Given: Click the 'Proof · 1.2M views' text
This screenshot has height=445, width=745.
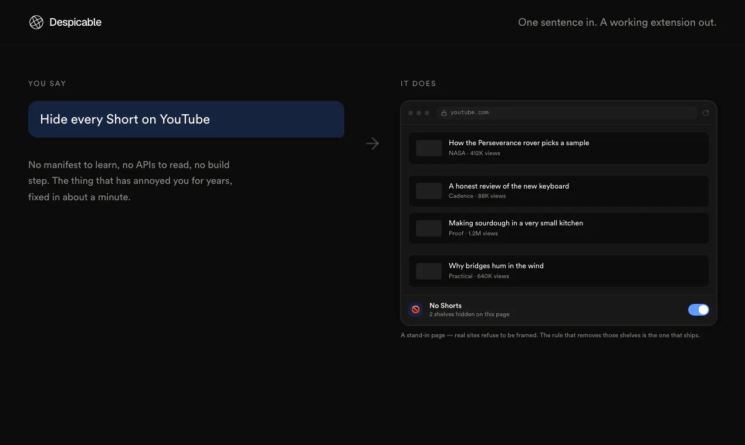Looking at the screenshot, I should [473, 234].
